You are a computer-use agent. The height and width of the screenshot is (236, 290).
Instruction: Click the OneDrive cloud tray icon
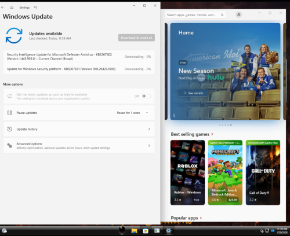(x=273, y=231)
